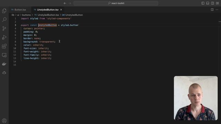Click 'font-weight: inherit;' line
This screenshot has width=221, height=124.
click(37, 52)
